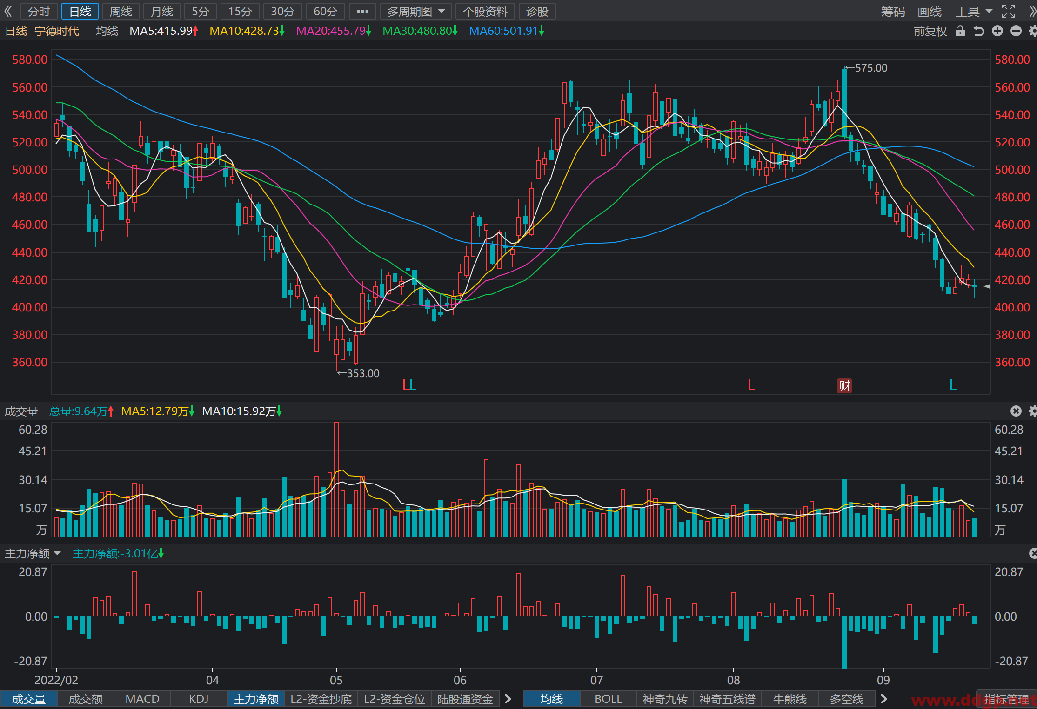Open chart settings gear icon
The image size is (1037, 709).
[1032, 31]
